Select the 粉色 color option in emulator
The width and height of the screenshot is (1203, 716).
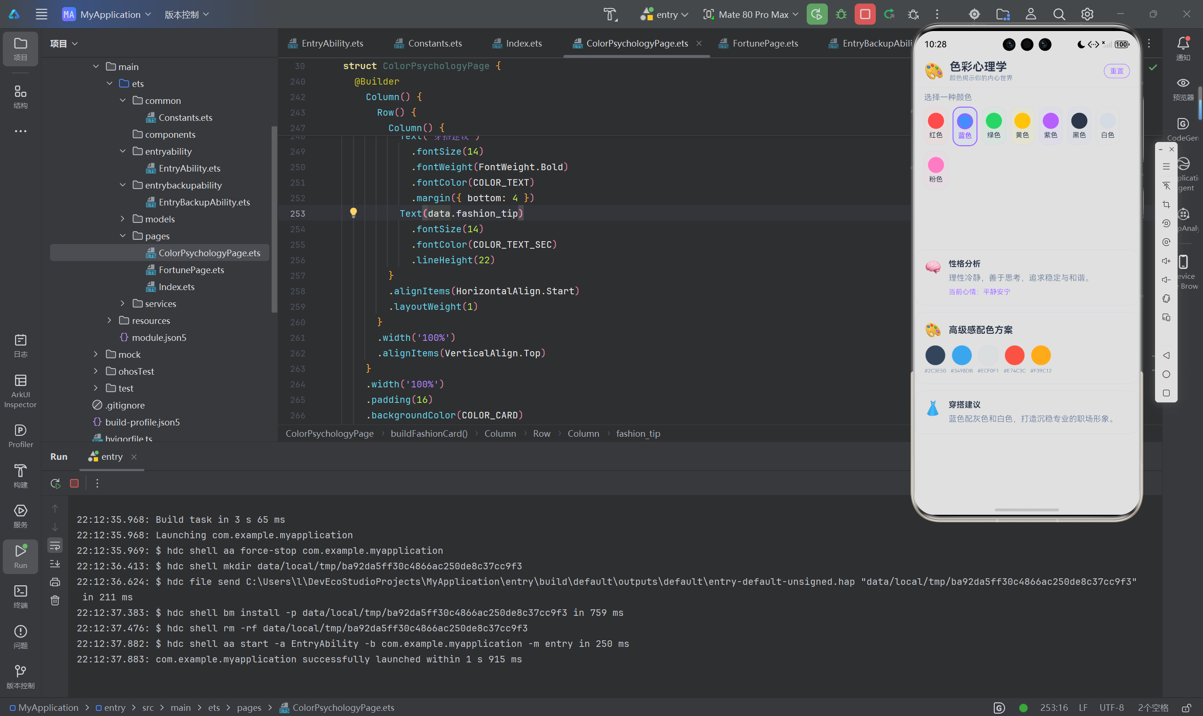coord(936,170)
